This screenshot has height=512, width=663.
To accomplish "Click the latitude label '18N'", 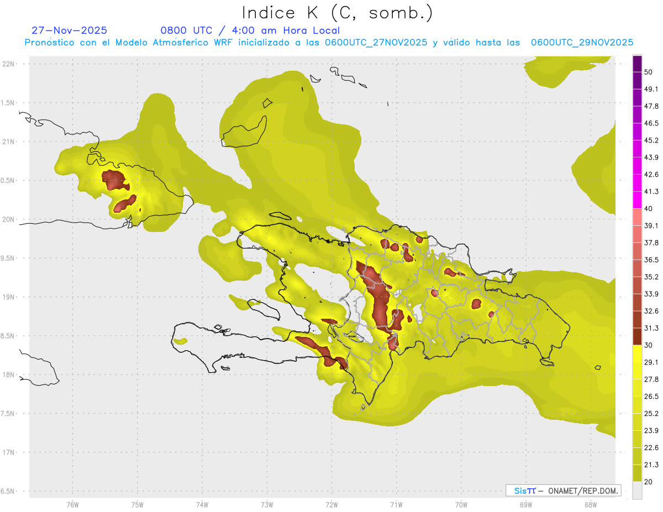I will pyautogui.click(x=8, y=374).
